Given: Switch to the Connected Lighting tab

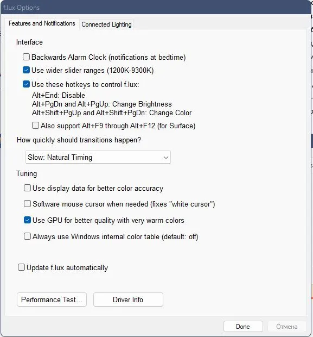Looking at the screenshot, I should pyautogui.click(x=106, y=24).
